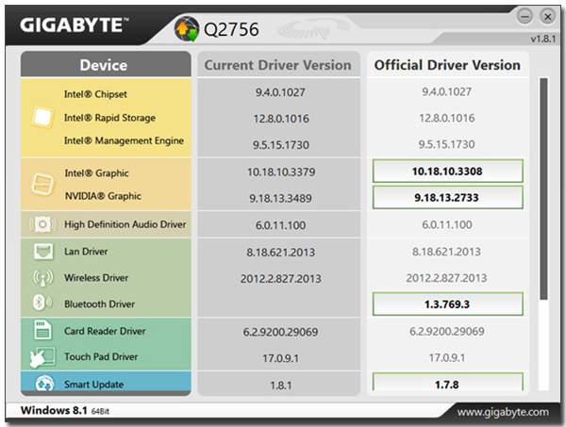
Task: Select the Touch Pad Driver label
Action: click(101, 356)
